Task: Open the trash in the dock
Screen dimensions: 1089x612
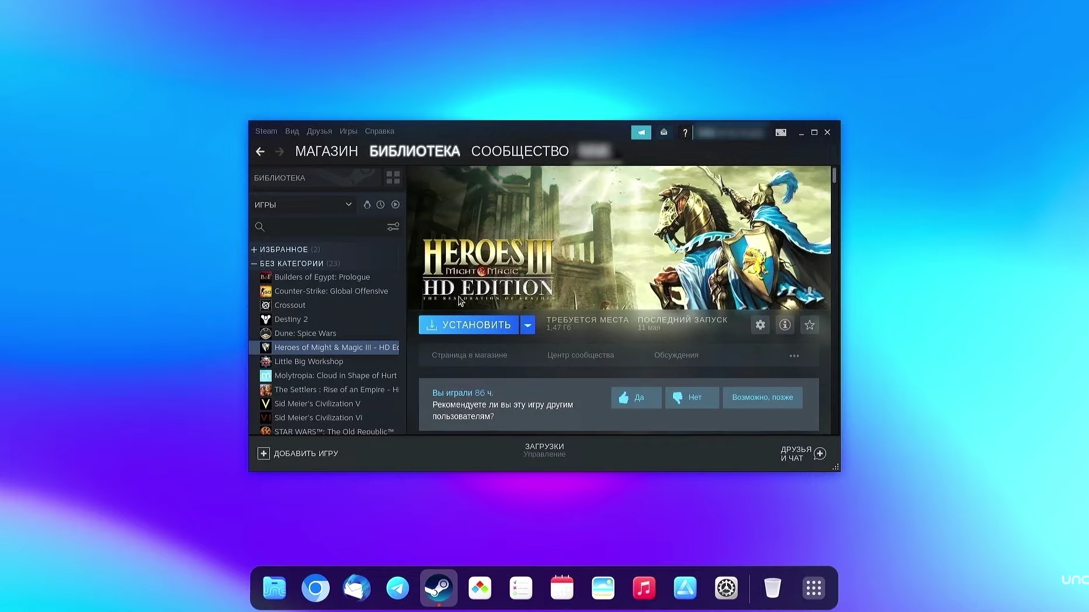Action: click(773, 588)
